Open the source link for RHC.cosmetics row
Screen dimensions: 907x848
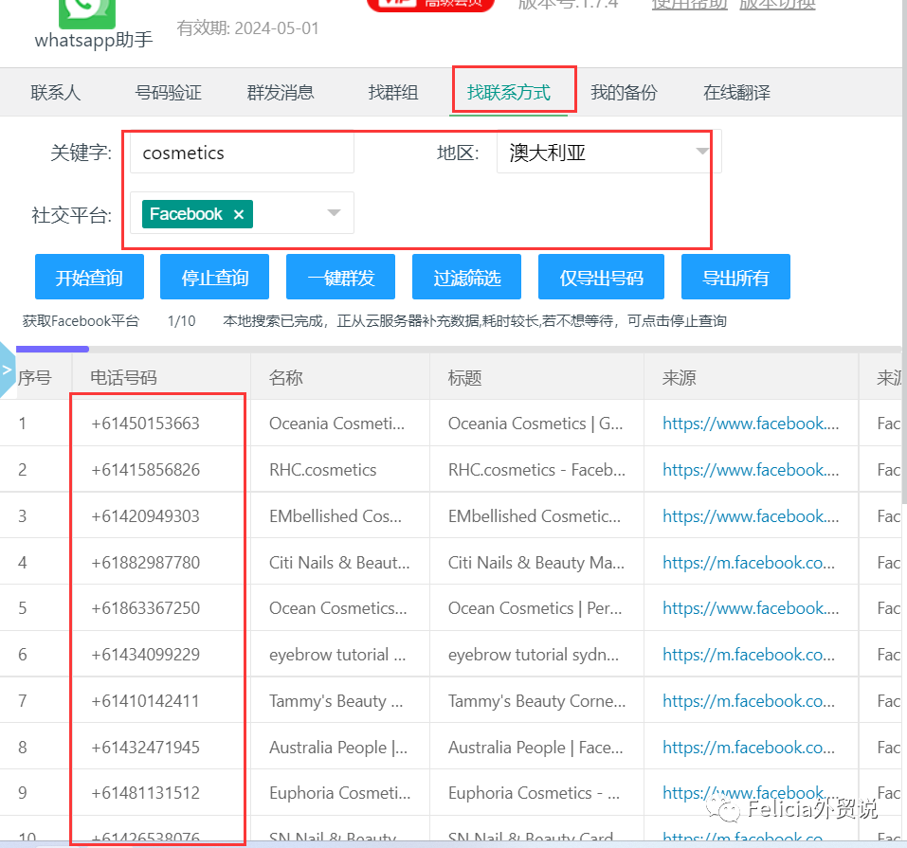click(751, 470)
